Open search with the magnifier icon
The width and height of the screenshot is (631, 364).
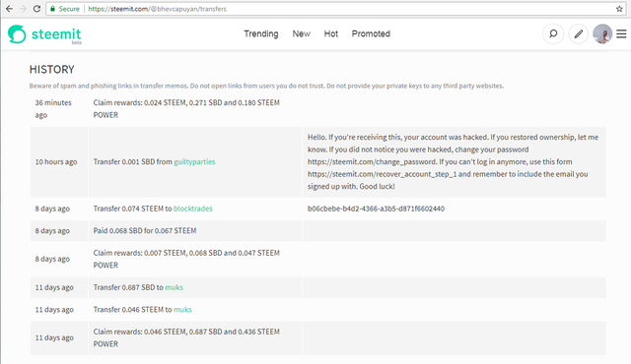pyautogui.click(x=553, y=33)
